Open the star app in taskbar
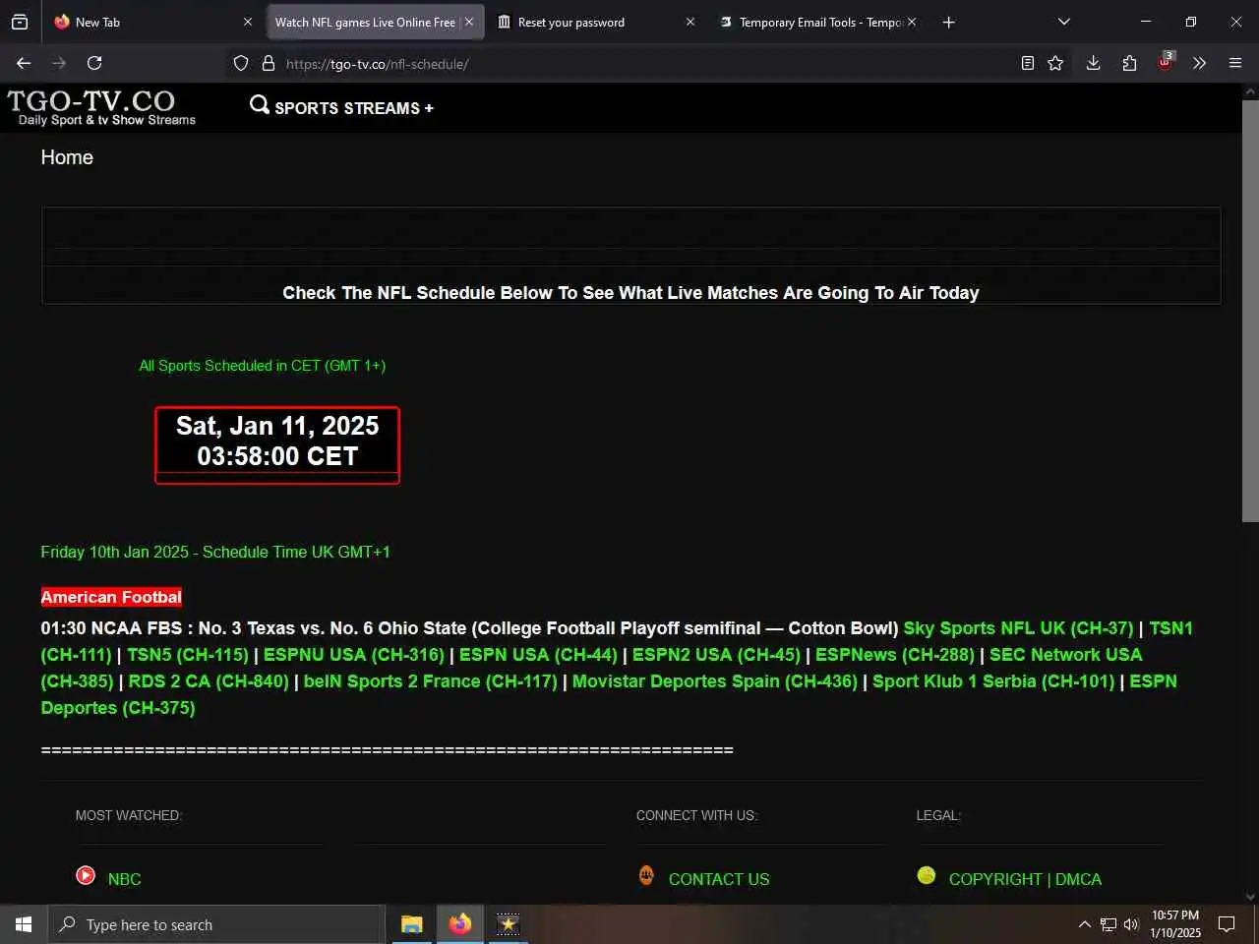 pos(508,924)
